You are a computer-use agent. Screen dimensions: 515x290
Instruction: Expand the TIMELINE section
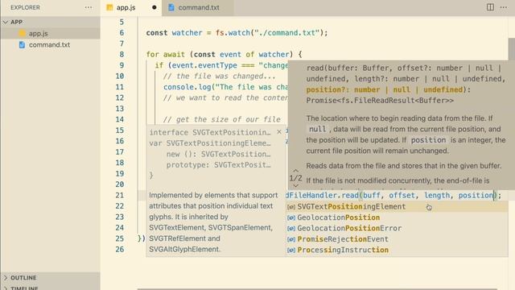(x=50, y=288)
